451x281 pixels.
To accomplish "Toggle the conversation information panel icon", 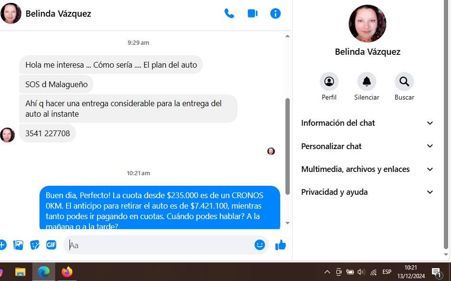I will coord(275,13).
